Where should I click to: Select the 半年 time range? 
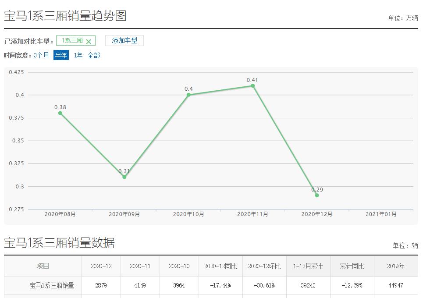coord(61,55)
